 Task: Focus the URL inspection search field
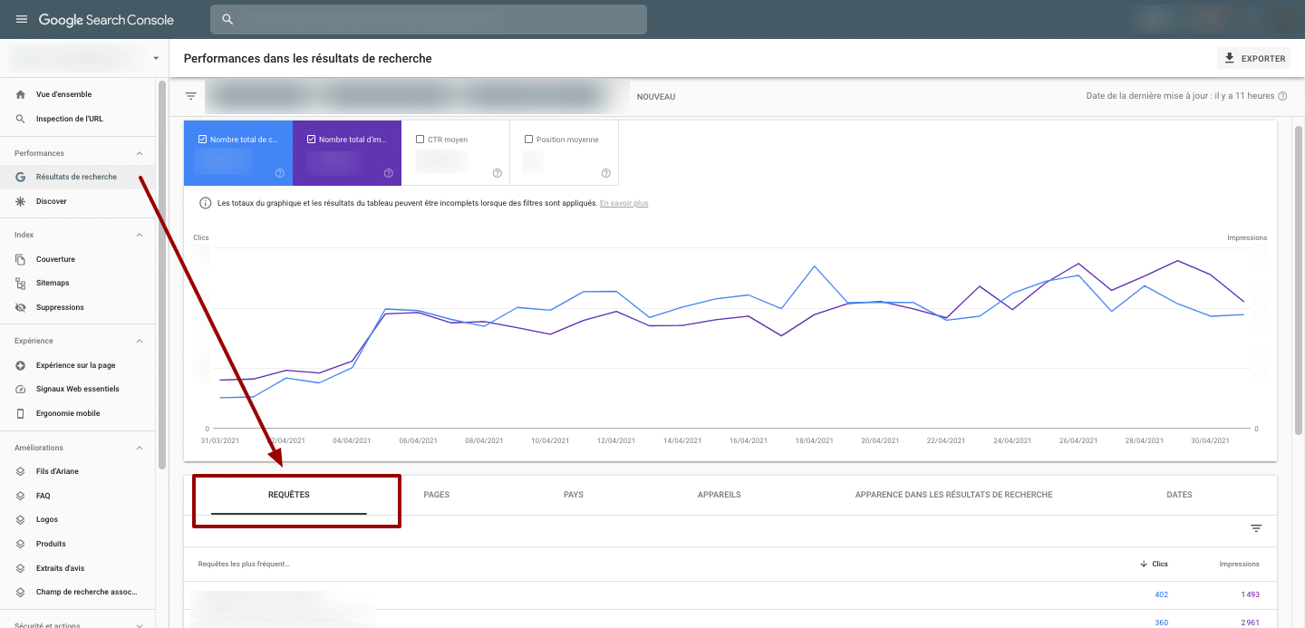[x=429, y=19]
